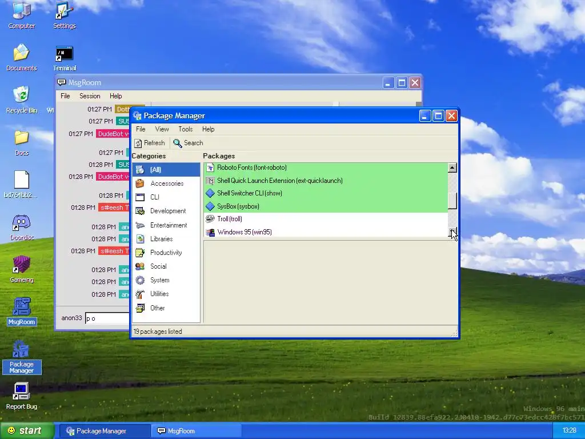The width and height of the screenshot is (585, 439).
Task: Click the MsgRoom message input field
Action: click(107, 318)
